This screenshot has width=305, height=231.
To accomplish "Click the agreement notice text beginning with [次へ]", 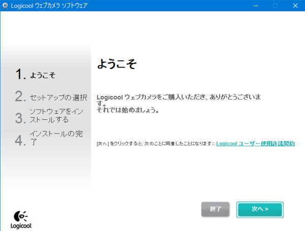I will [x=155, y=144].
